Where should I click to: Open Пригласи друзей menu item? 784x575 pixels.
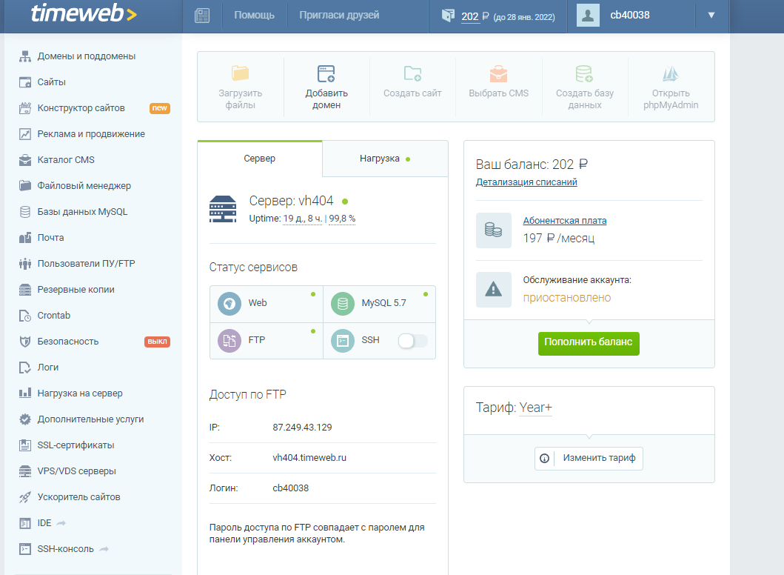pos(339,16)
